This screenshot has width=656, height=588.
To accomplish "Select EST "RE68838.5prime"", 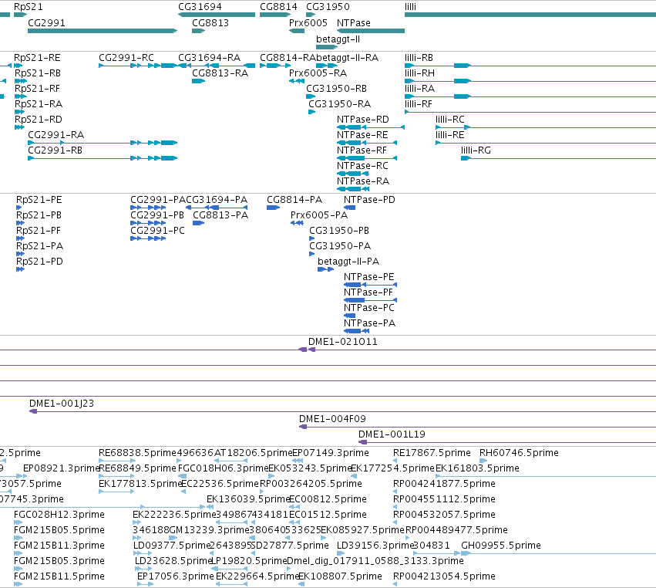I will [138, 453].
